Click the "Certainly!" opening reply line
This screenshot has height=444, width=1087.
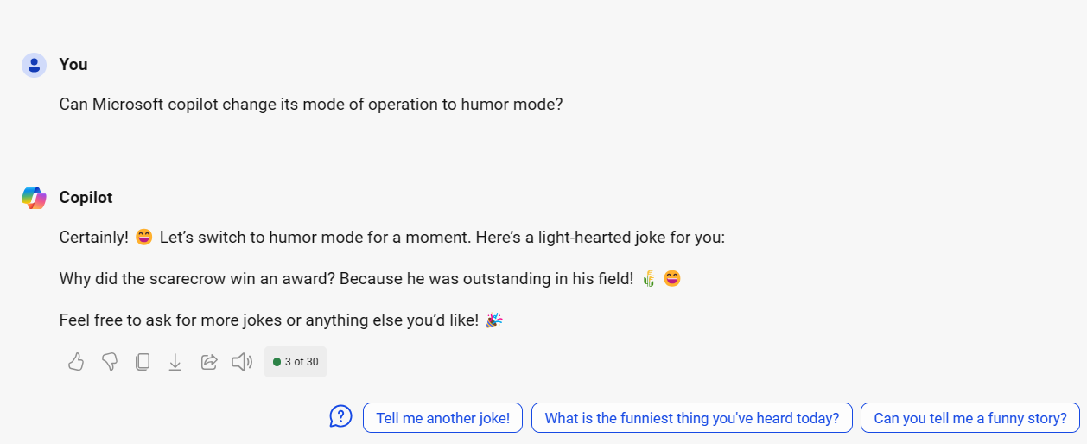tap(391, 237)
